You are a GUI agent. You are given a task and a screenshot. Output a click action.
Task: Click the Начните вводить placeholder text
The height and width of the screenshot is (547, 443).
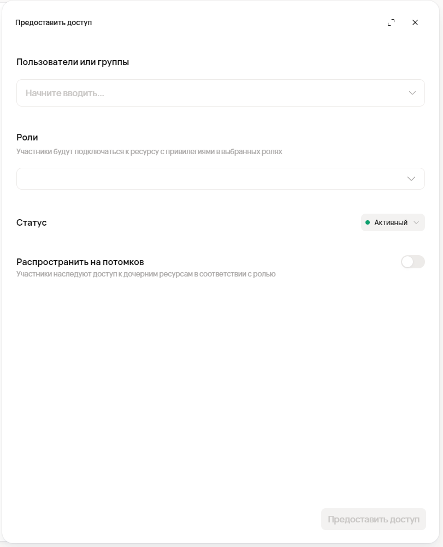(65, 93)
